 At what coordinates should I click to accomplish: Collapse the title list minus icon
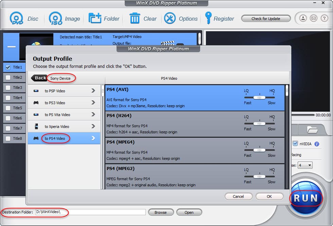pos(12,46)
